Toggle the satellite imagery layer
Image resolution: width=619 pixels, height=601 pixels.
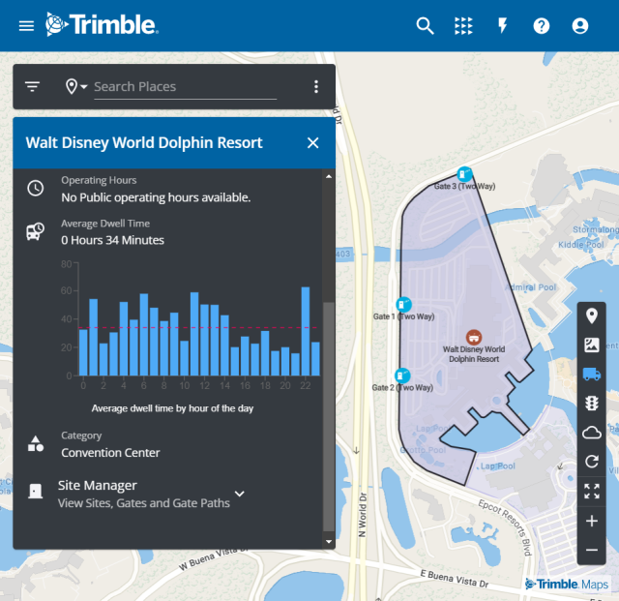click(591, 345)
